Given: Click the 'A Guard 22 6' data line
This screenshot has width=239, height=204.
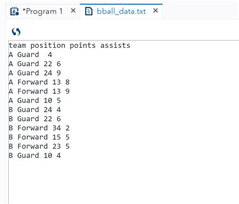Looking at the screenshot, I should [35, 64].
